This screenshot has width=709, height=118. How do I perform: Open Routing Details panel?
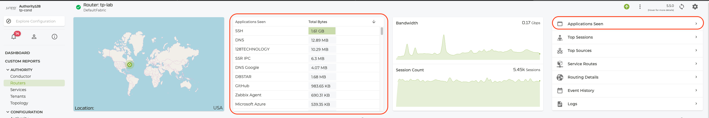[627, 77]
